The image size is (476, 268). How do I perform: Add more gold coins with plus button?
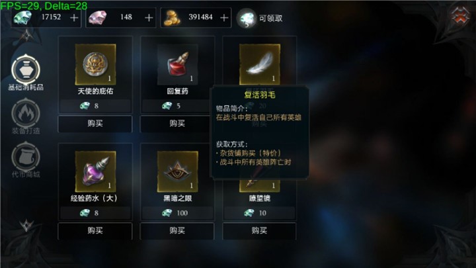click(224, 18)
